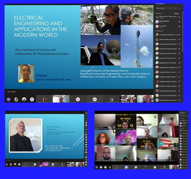Click Julio Hernandez's microphone icon
The image size is (191, 179).
179,22
